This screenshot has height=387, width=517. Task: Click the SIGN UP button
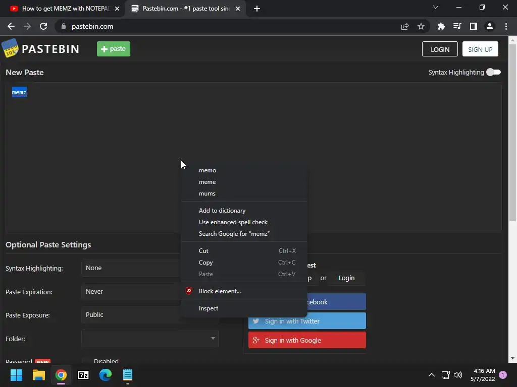480,49
